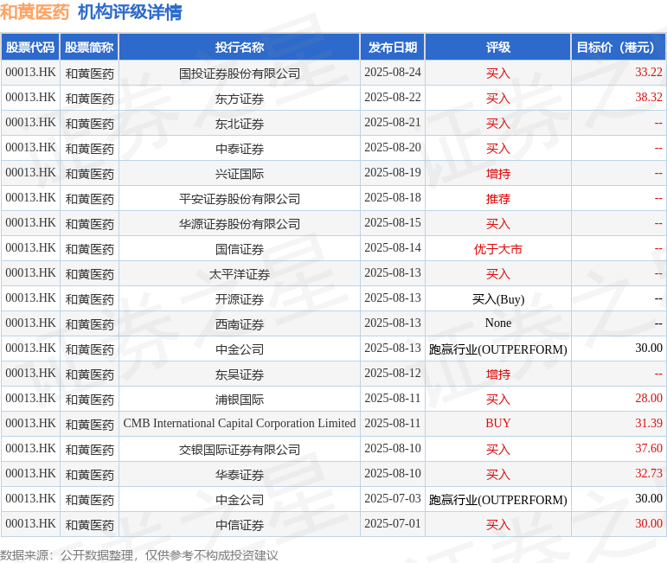
Task: Click 数据来源 footer disclaimer text
Action: coord(139,555)
